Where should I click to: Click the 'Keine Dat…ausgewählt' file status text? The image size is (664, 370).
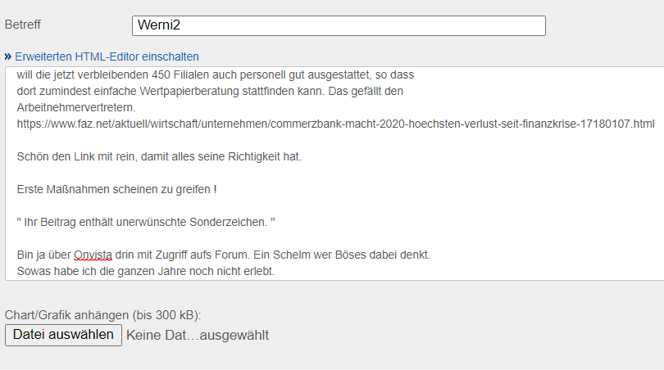pos(198,335)
